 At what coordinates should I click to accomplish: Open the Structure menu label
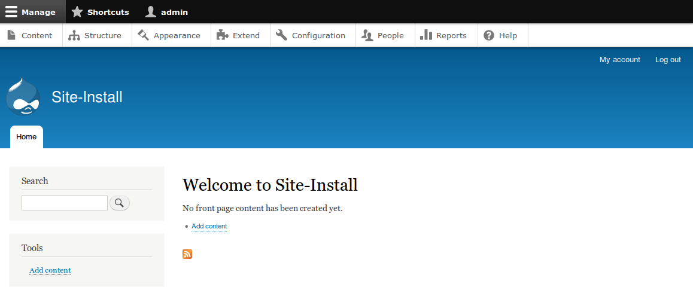[103, 36]
